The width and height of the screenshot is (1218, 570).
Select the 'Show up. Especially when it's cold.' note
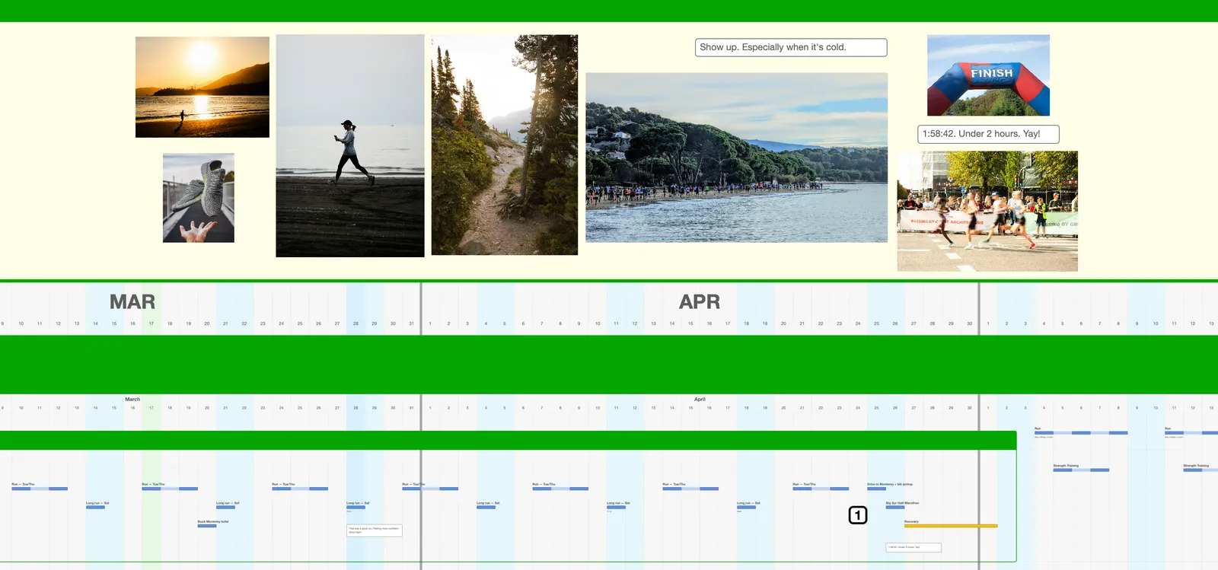[x=791, y=47]
